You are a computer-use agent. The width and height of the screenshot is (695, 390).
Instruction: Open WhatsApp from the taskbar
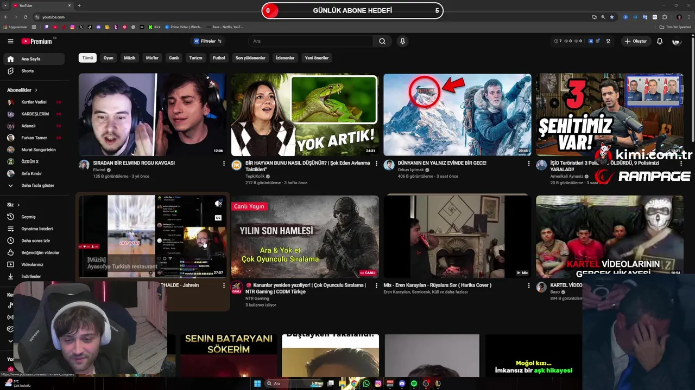[366, 383]
